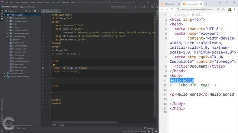Open Project panel settings gear

[x=35, y=11]
